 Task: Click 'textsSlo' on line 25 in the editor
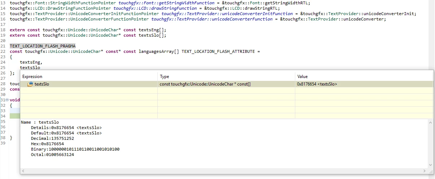(x=30, y=68)
